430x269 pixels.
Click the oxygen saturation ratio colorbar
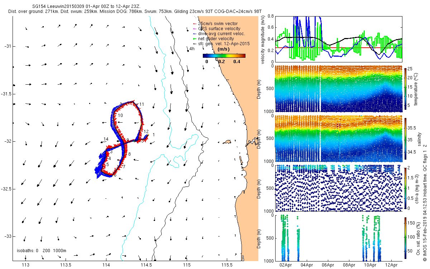pos(405,238)
